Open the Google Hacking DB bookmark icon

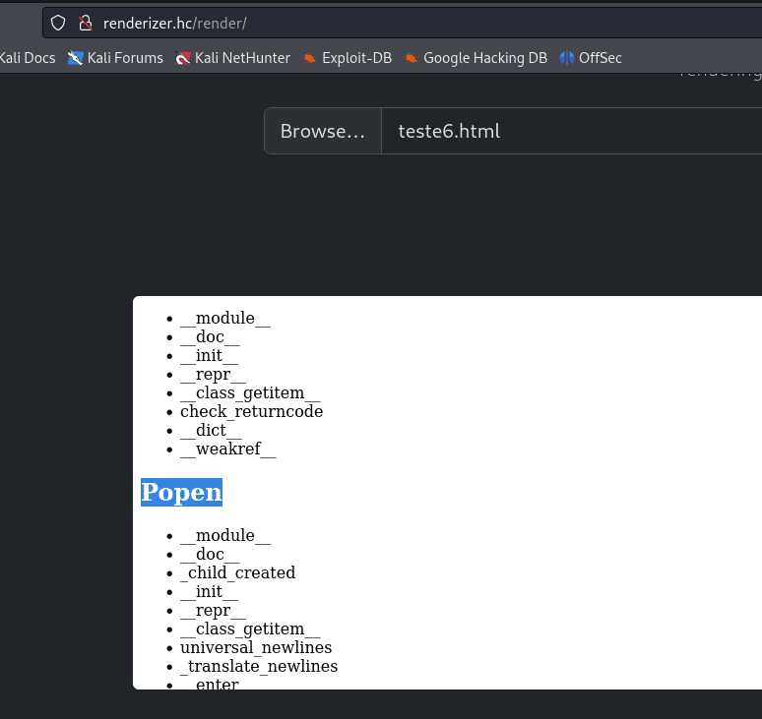click(x=412, y=58)
